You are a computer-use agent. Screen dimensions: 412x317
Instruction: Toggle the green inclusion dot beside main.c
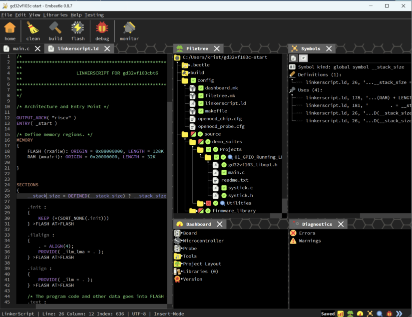click(224, 173)
